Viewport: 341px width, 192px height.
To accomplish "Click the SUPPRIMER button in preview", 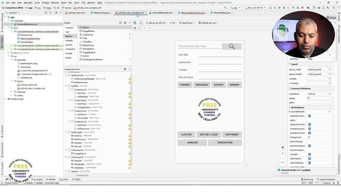I will (x=232, y=134).
